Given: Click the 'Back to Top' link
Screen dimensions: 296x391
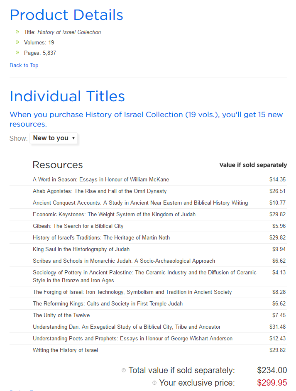Looking at the screenshot, I should coord(24,65).
